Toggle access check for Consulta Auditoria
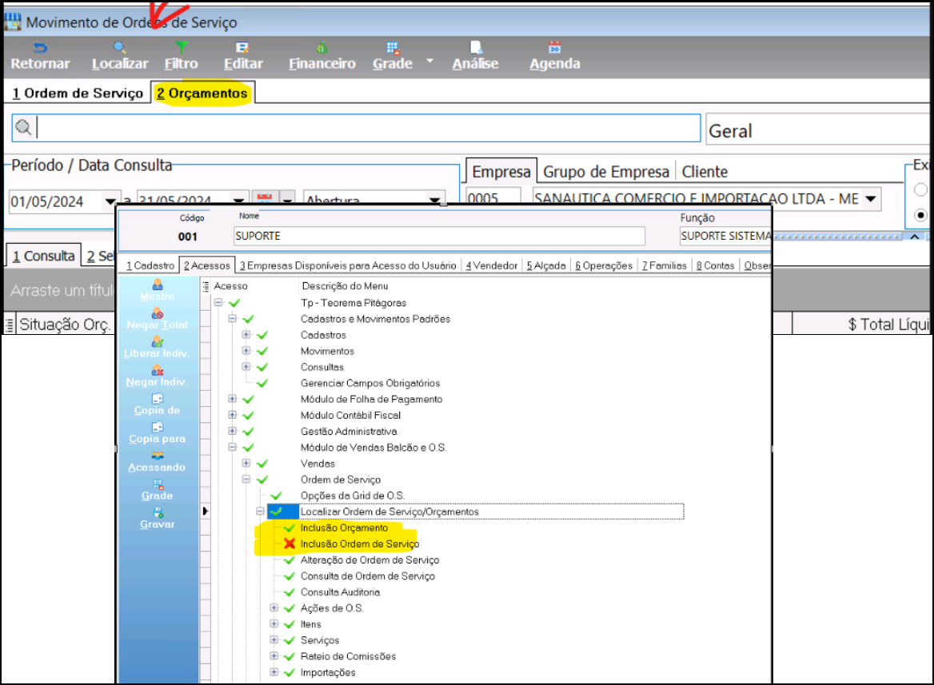 [289, 592]
